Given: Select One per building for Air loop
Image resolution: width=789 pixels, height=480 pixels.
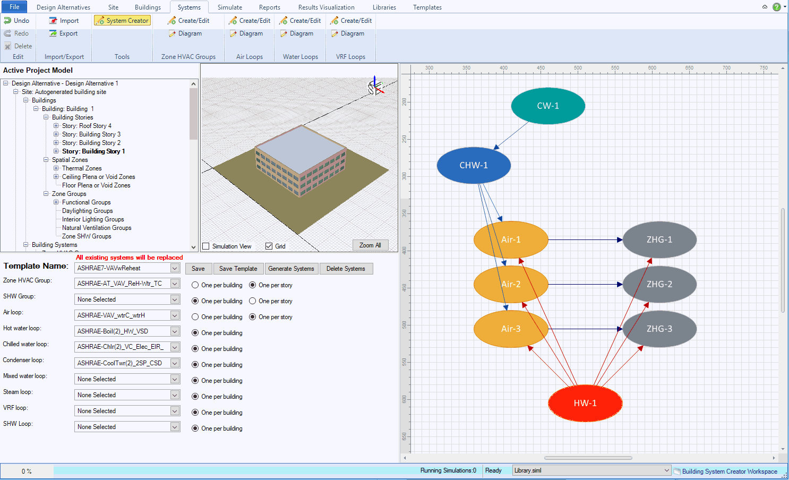Looking at the screenshot, I should (195, 317).
